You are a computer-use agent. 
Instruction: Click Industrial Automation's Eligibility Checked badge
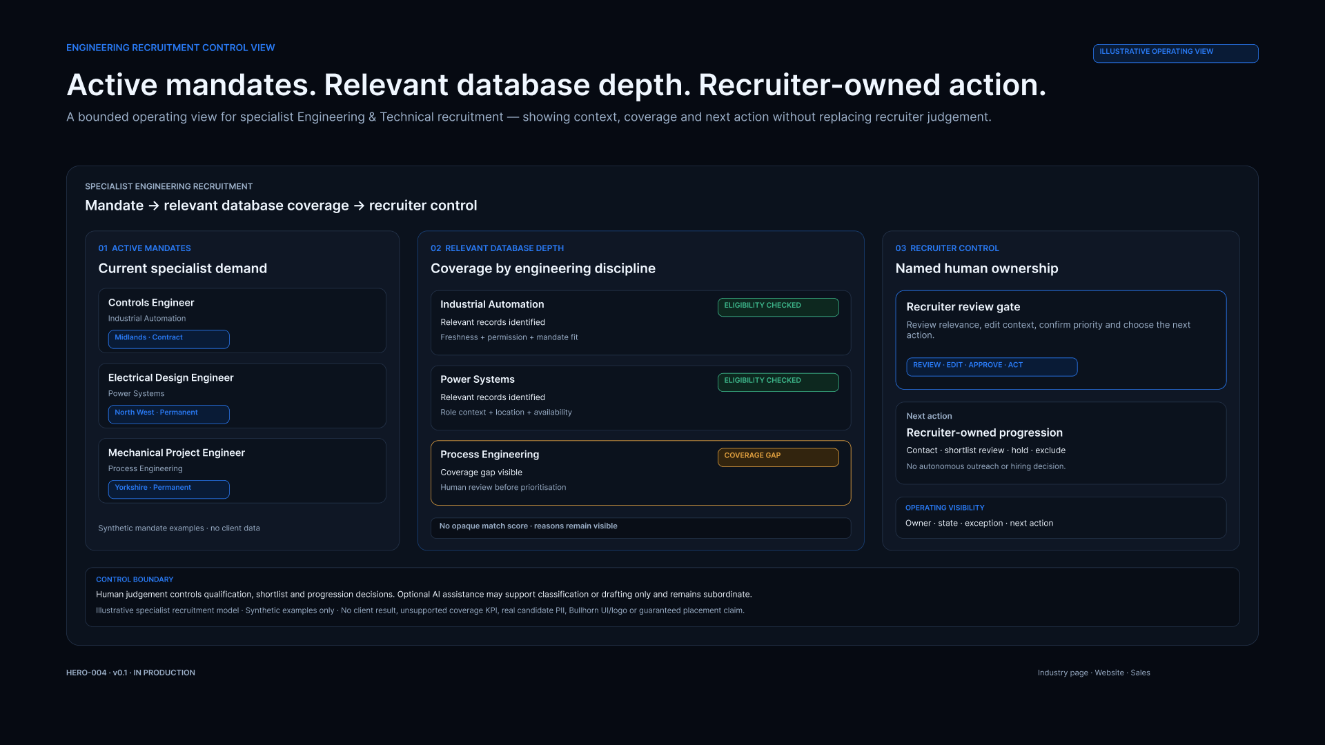point(778,307)
